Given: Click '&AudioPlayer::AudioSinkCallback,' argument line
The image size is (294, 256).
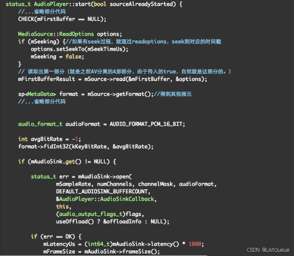Looking at the screenshot, I should pyautogui.click(x=106, y=199).
